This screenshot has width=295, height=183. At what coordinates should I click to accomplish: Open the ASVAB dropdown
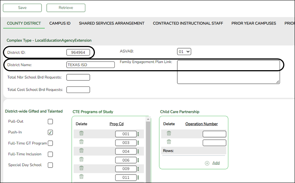[184, 52]
